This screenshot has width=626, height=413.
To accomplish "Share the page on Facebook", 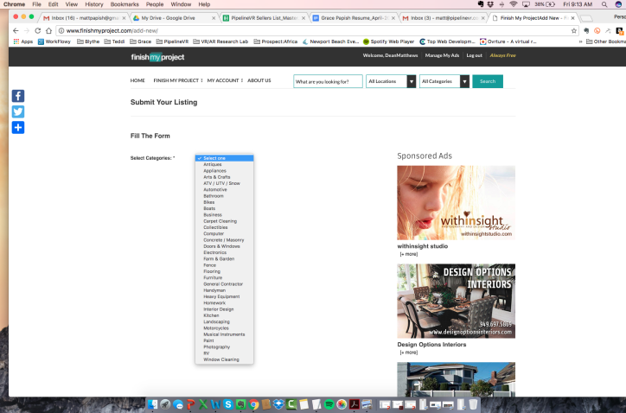I will point(18,96).
